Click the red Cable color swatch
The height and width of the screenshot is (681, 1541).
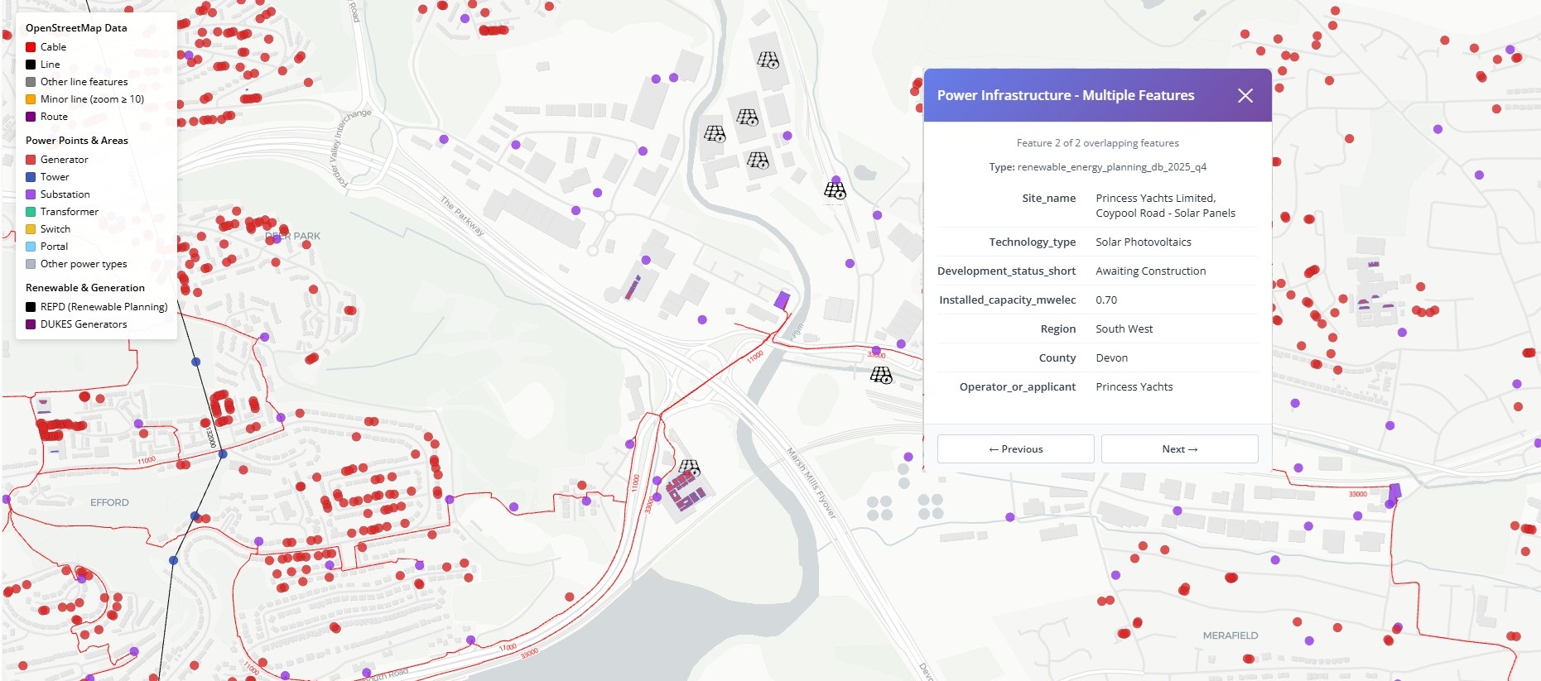click(31, 47)
